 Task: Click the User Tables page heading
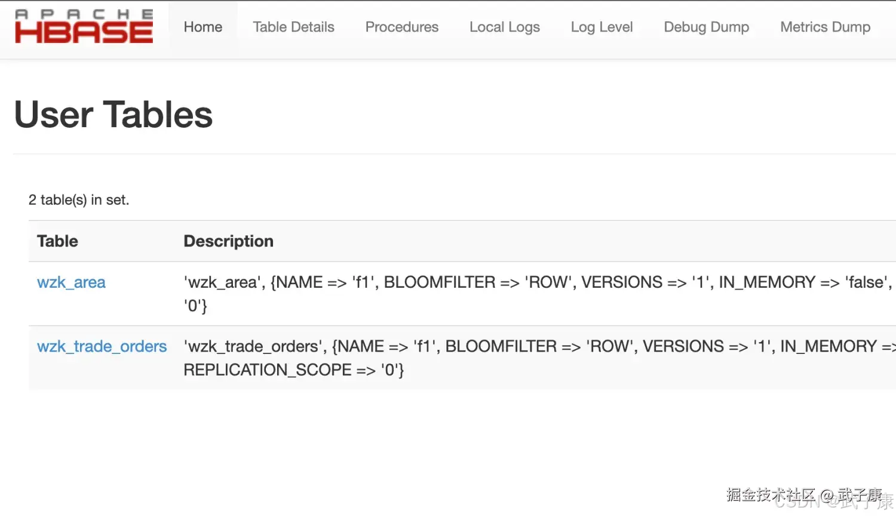(113, 115)
